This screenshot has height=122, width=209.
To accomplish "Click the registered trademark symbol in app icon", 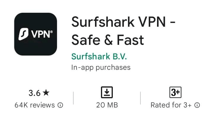I will (x=52, y=32).
